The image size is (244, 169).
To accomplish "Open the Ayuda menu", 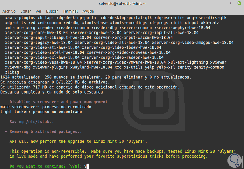I will pos(88,11).
